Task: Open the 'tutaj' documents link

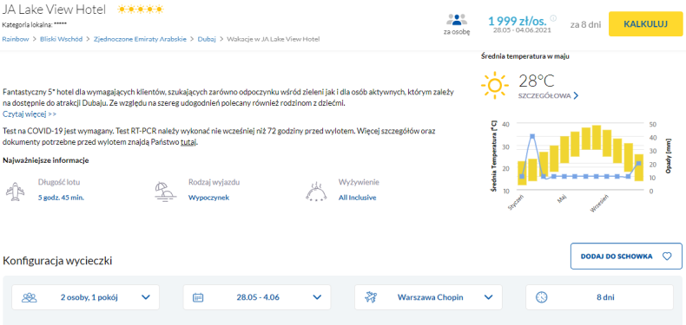Action: (x=189, y=142)
